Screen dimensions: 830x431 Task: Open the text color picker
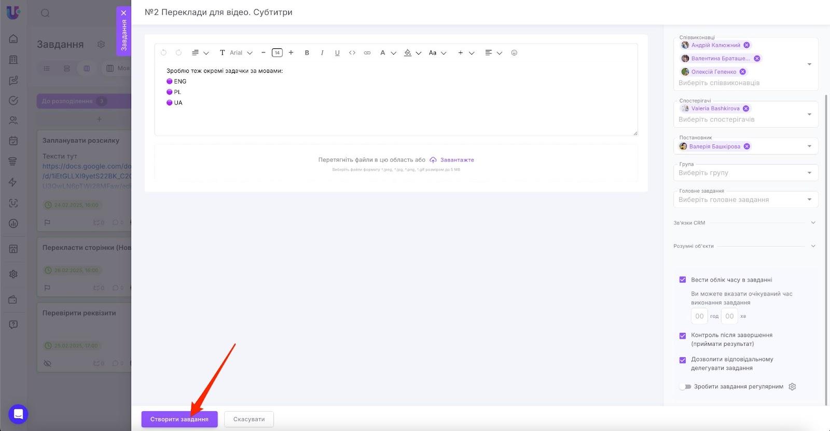(388, 52)
